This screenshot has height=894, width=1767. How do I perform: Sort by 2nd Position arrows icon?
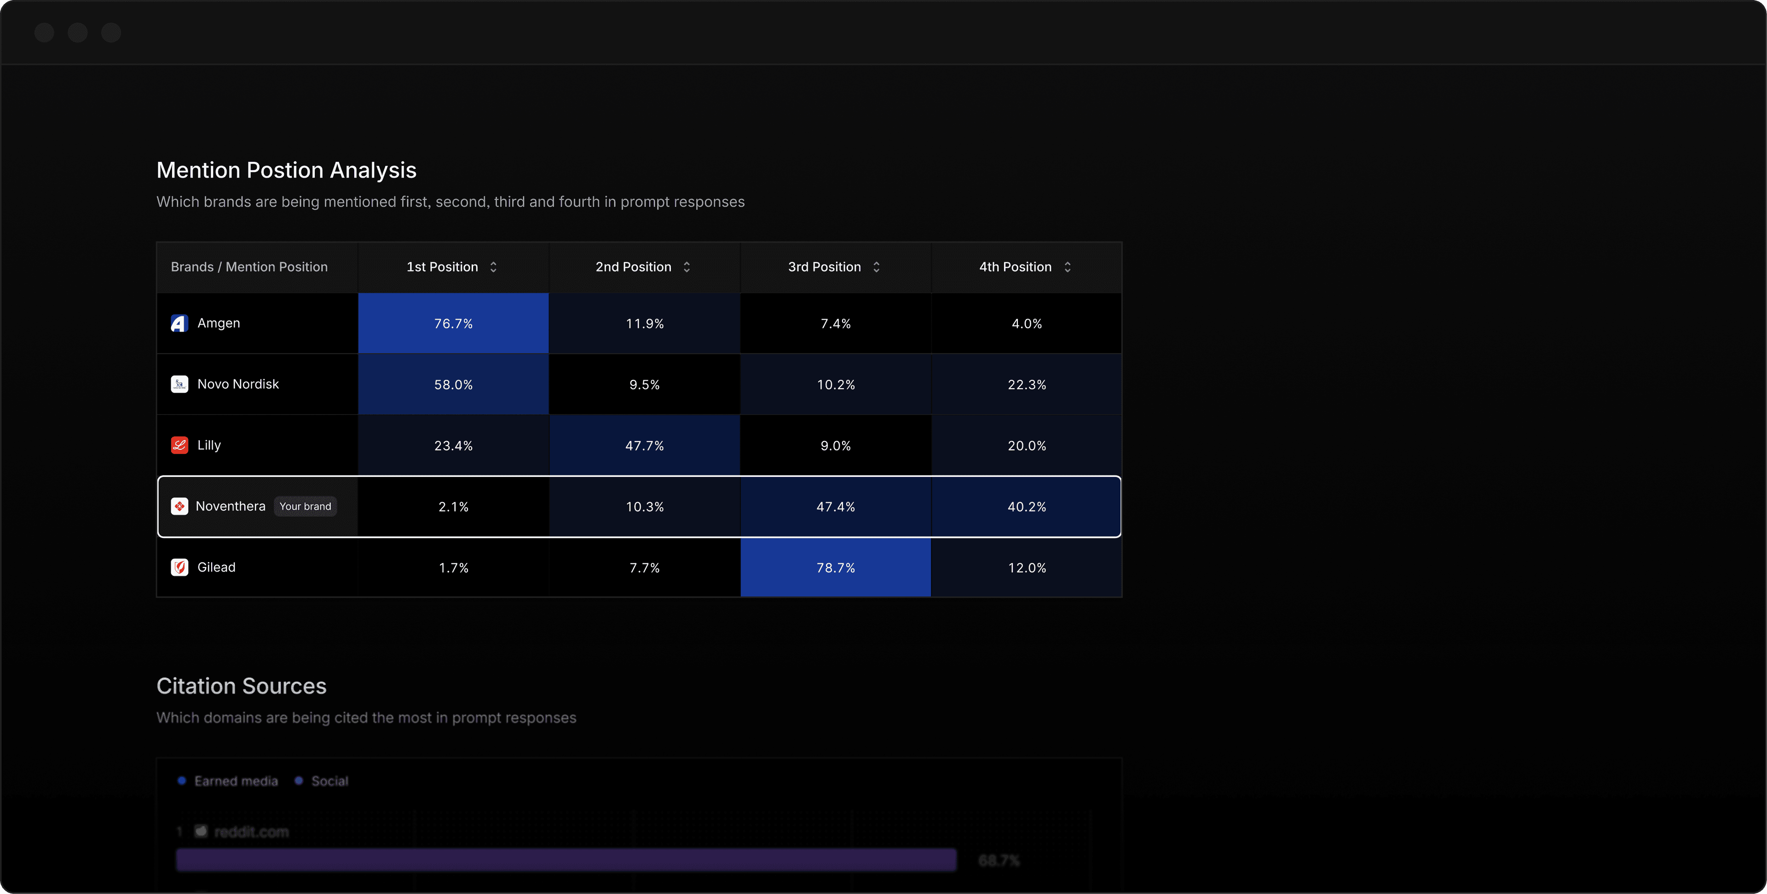(687, 267)
